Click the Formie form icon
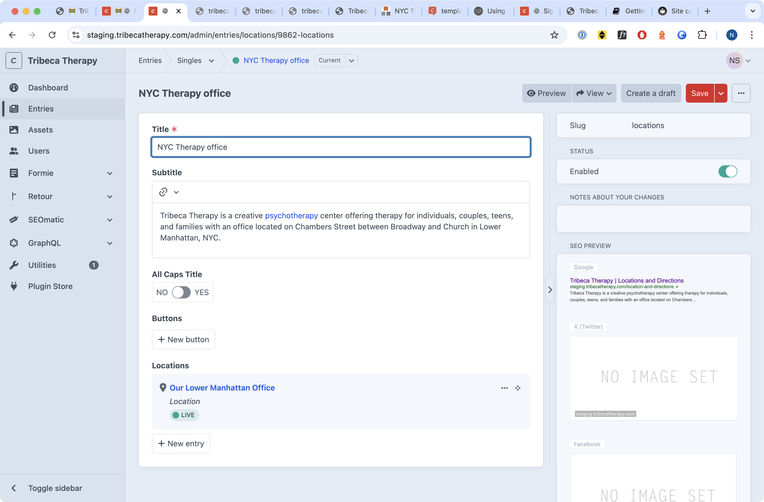This screenshot has width=764, height=502. pyautogui.click(x=14, y=173)
